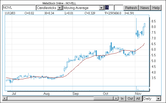The width and height of the screenshot is (166, 103).
Task: Click the scrollbar right arrow
Action: point(116,99)
